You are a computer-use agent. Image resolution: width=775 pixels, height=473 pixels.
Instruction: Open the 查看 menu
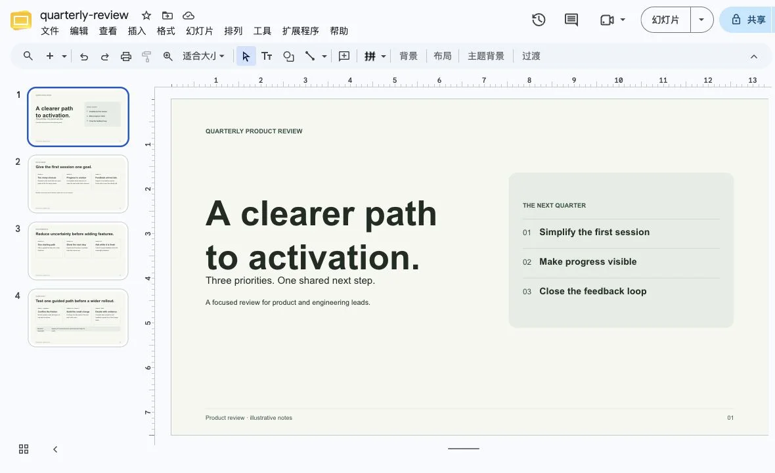click(x=108, y=31)
